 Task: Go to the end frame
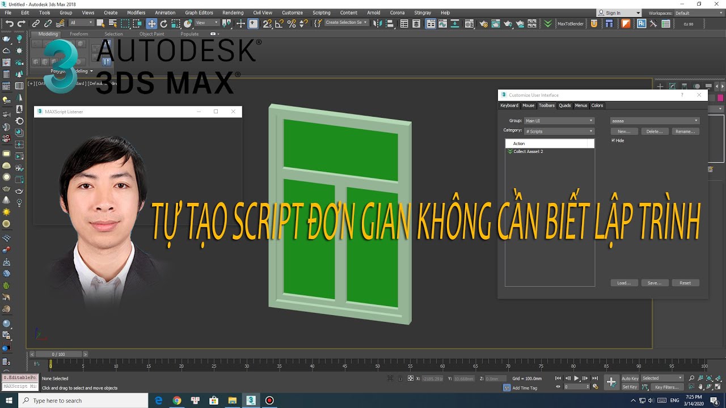(595, 378)
